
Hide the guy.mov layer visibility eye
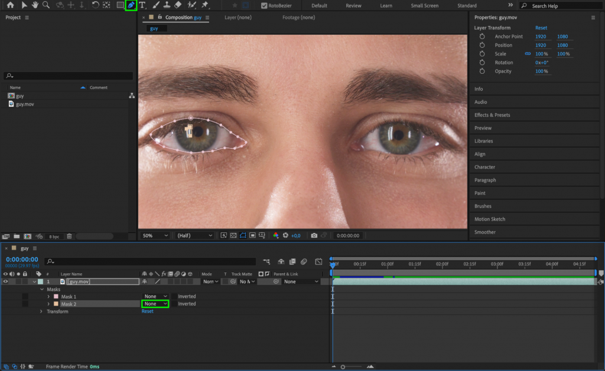tap(5, 281)
